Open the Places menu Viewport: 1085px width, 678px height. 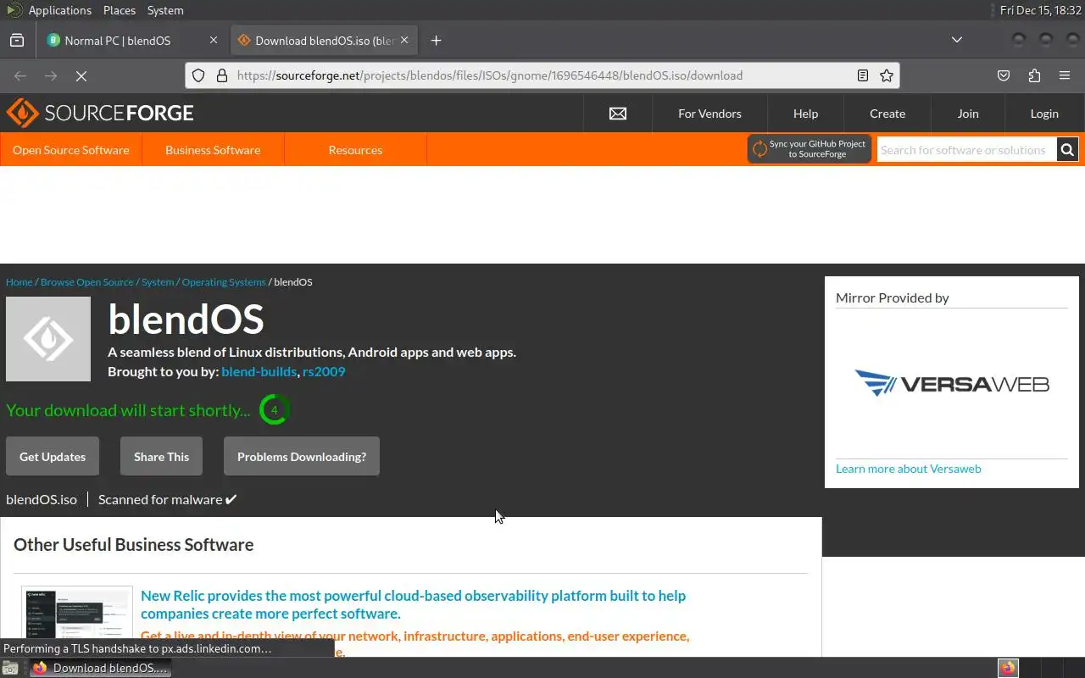[x=120, y=10]
